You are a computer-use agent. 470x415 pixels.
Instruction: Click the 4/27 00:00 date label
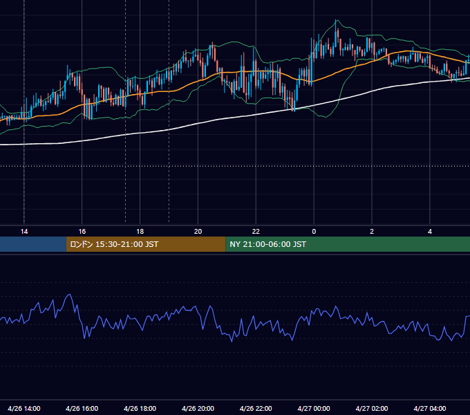click(x=314, y=408)
